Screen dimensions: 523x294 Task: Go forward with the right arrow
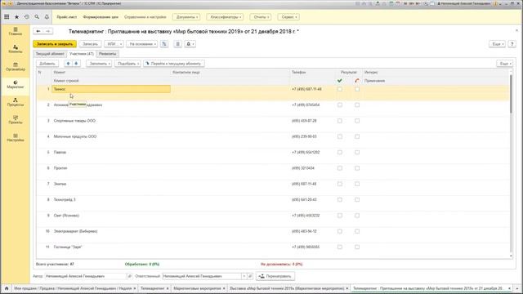point(48,31)
